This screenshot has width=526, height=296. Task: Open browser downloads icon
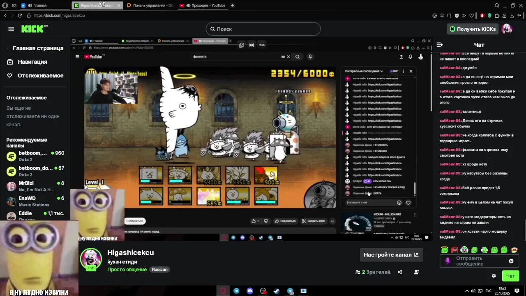(x=512, y=16)
